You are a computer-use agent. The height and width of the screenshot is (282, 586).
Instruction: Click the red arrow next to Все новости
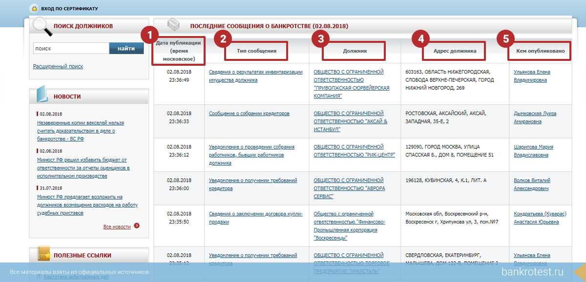[137, 226]
